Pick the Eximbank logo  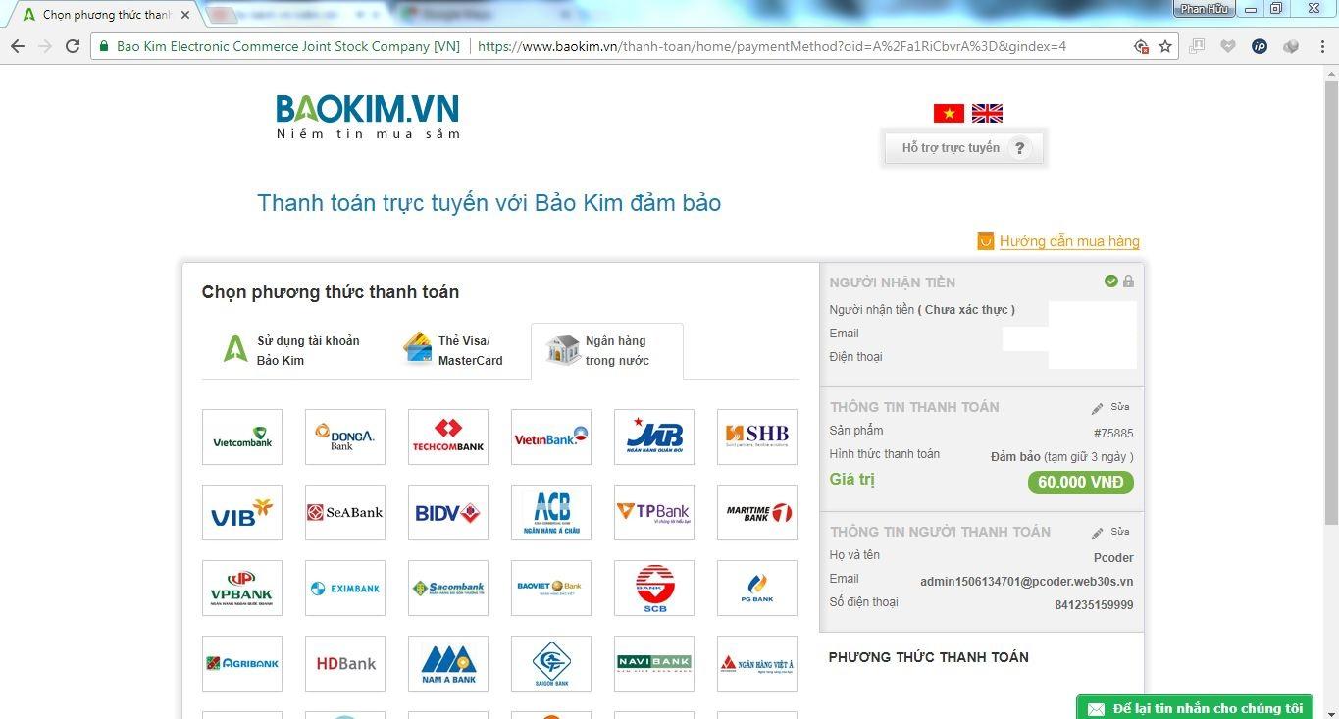pyautogui.click(x=345, y=588)
